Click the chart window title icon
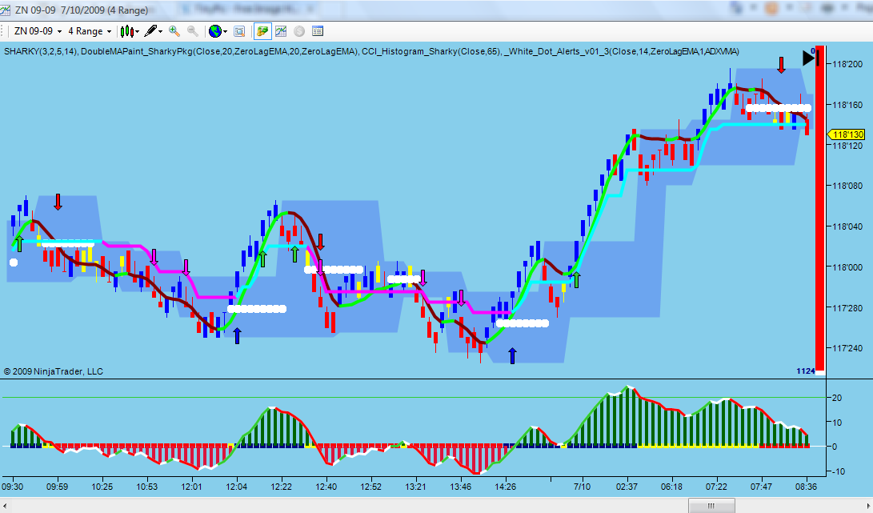 coord(5,10)
